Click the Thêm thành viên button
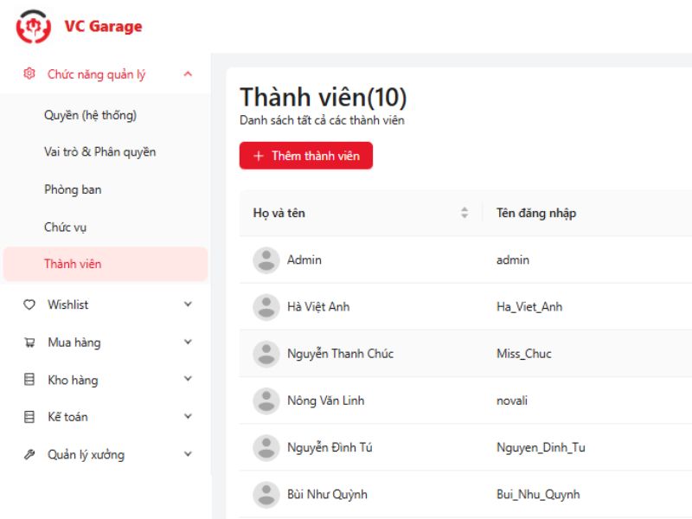692x519 pixels. point(306,155)
